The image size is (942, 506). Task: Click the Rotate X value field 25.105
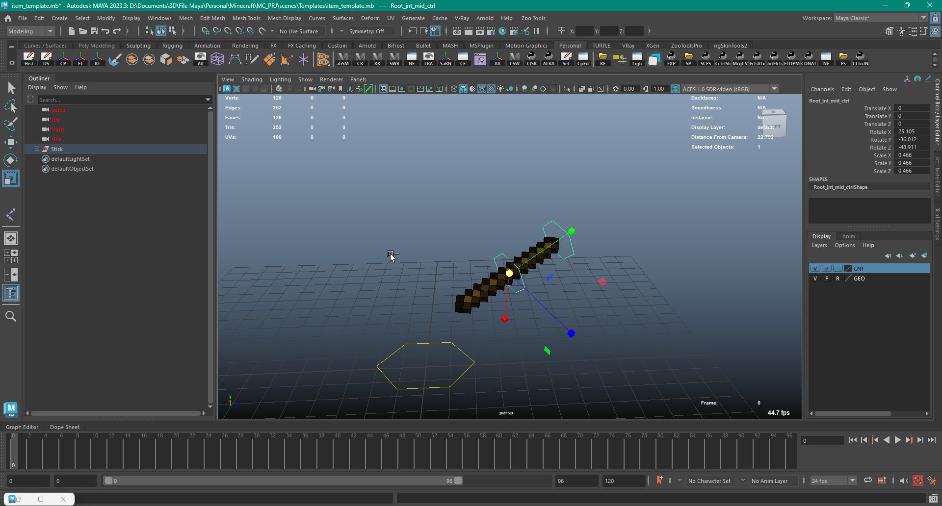coord(912,131)
